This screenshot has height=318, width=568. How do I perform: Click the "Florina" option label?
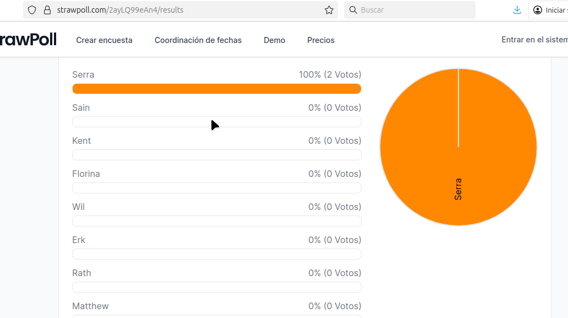point(86,174)
